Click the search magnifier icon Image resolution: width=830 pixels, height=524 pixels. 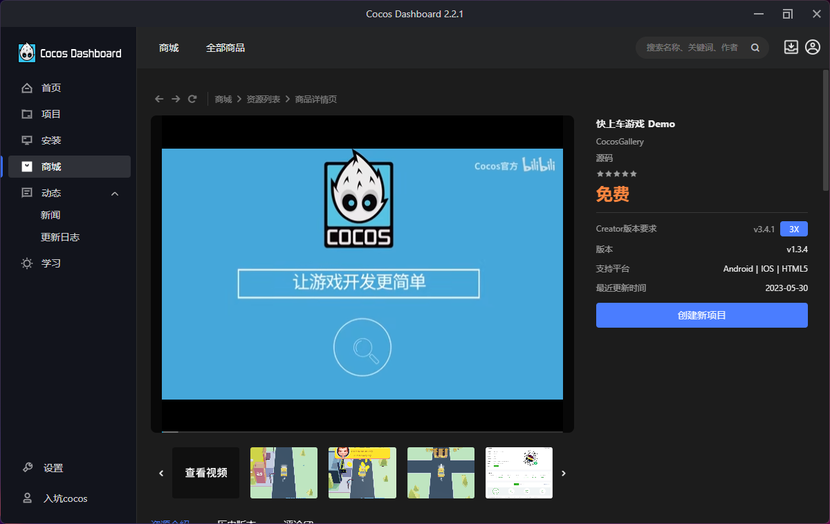755,48
